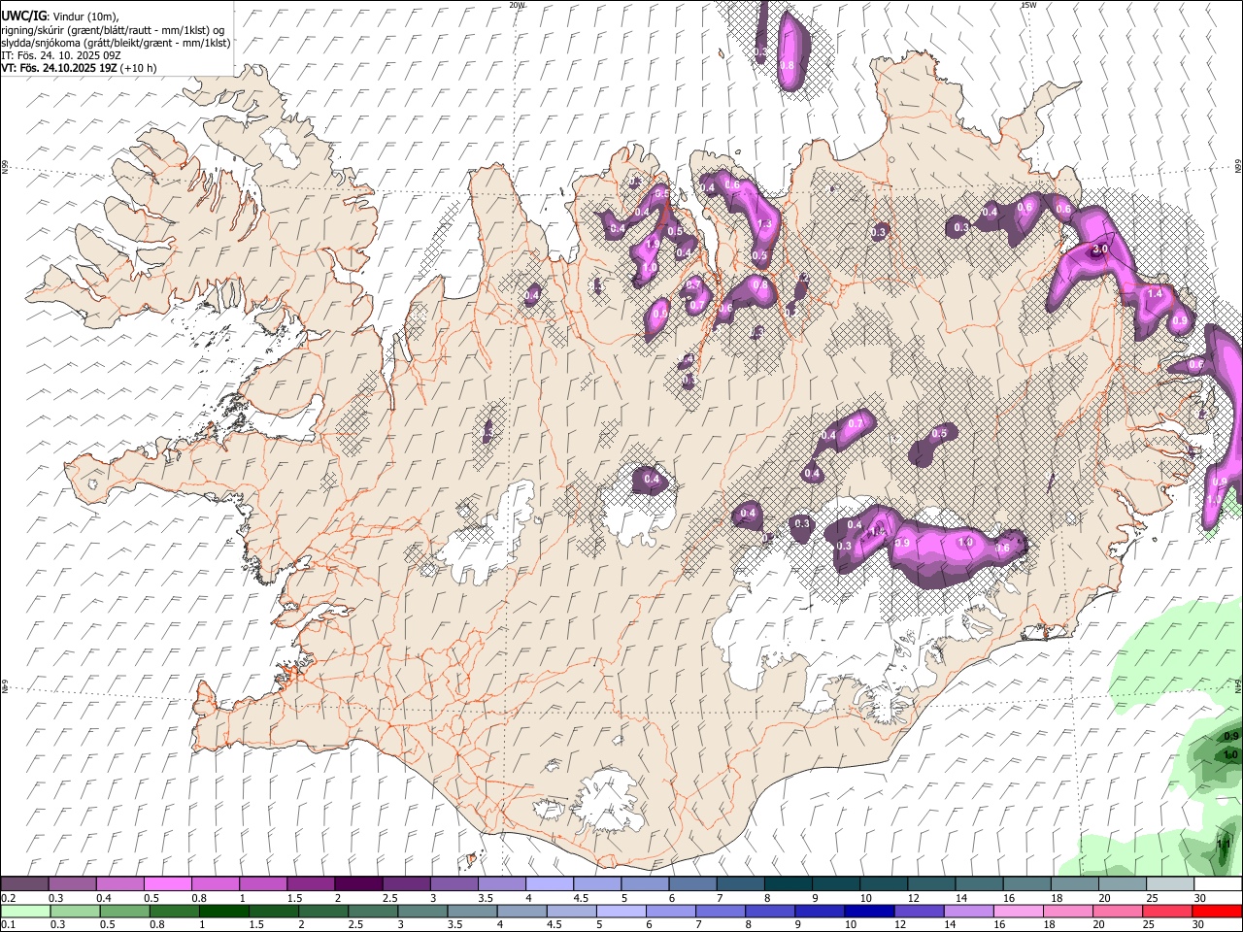This screenshot has width=1243, height=932.
Task: Click the 15W longitude label
Action: tap(1028, 5)
